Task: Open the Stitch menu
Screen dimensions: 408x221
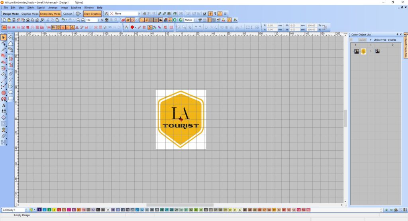Action: point(30,8)
